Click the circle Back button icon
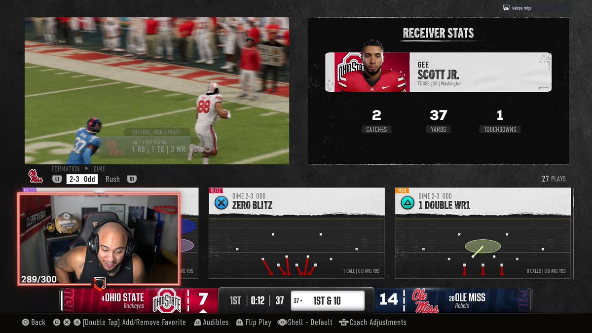The height and width of the screenshot is (333, 592). [x=26, y=322]
